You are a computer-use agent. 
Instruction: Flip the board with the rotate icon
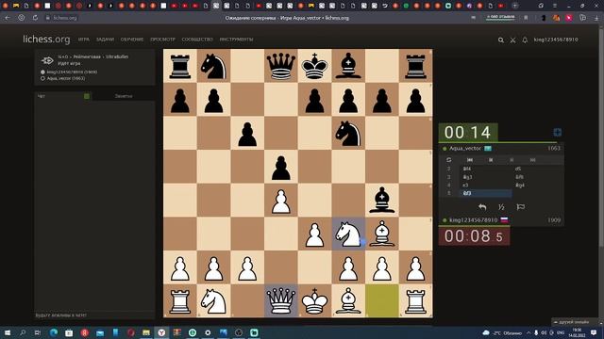pos(449,160)
